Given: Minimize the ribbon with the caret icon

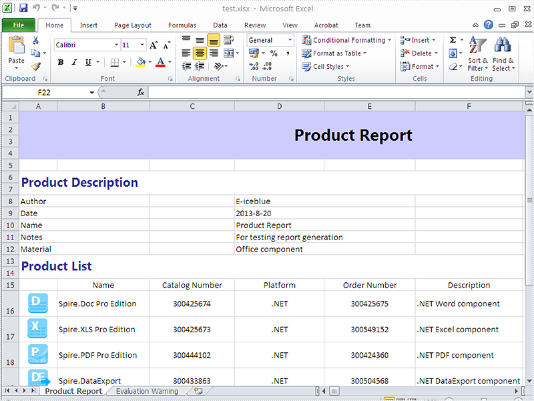Looking at the screenshot, I should tap(475, 25).
